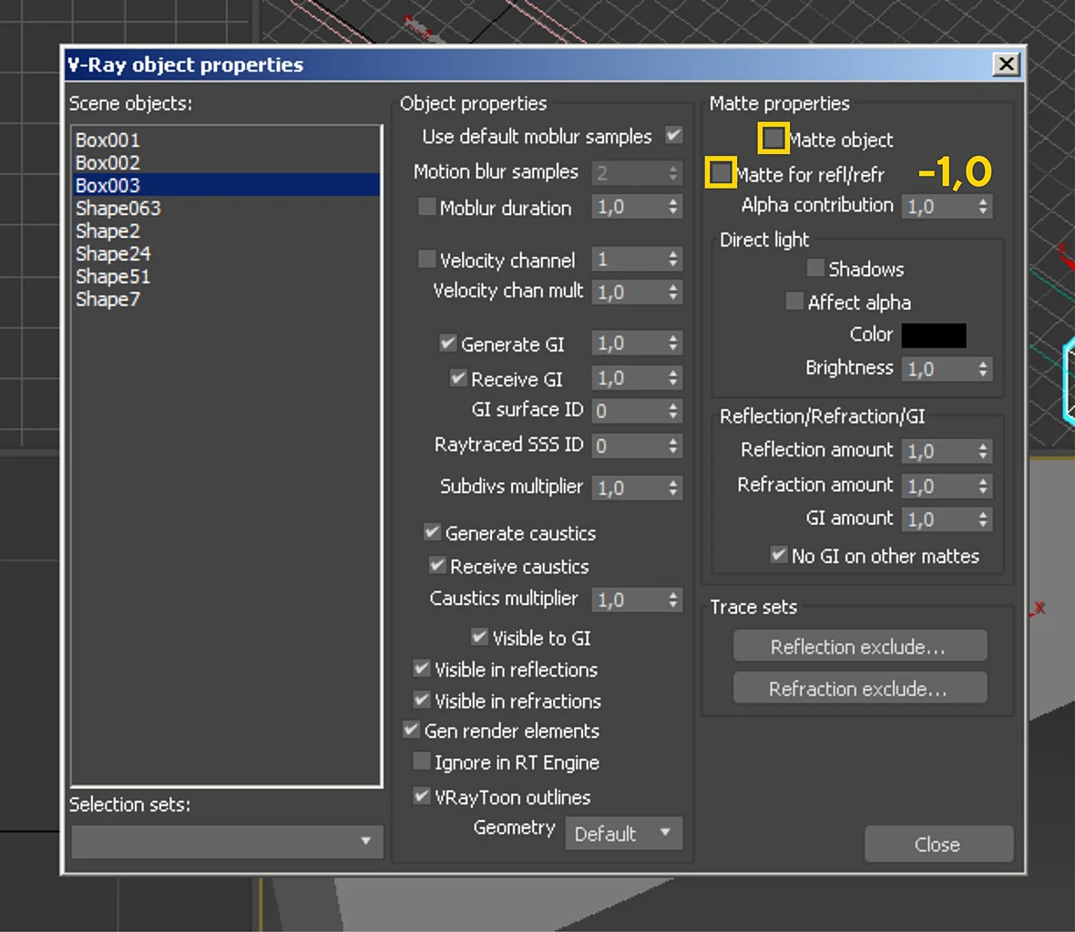Toggle No GI on other mattes
The height and width of the screenshot is (932, 1075).
click(779, 554)
